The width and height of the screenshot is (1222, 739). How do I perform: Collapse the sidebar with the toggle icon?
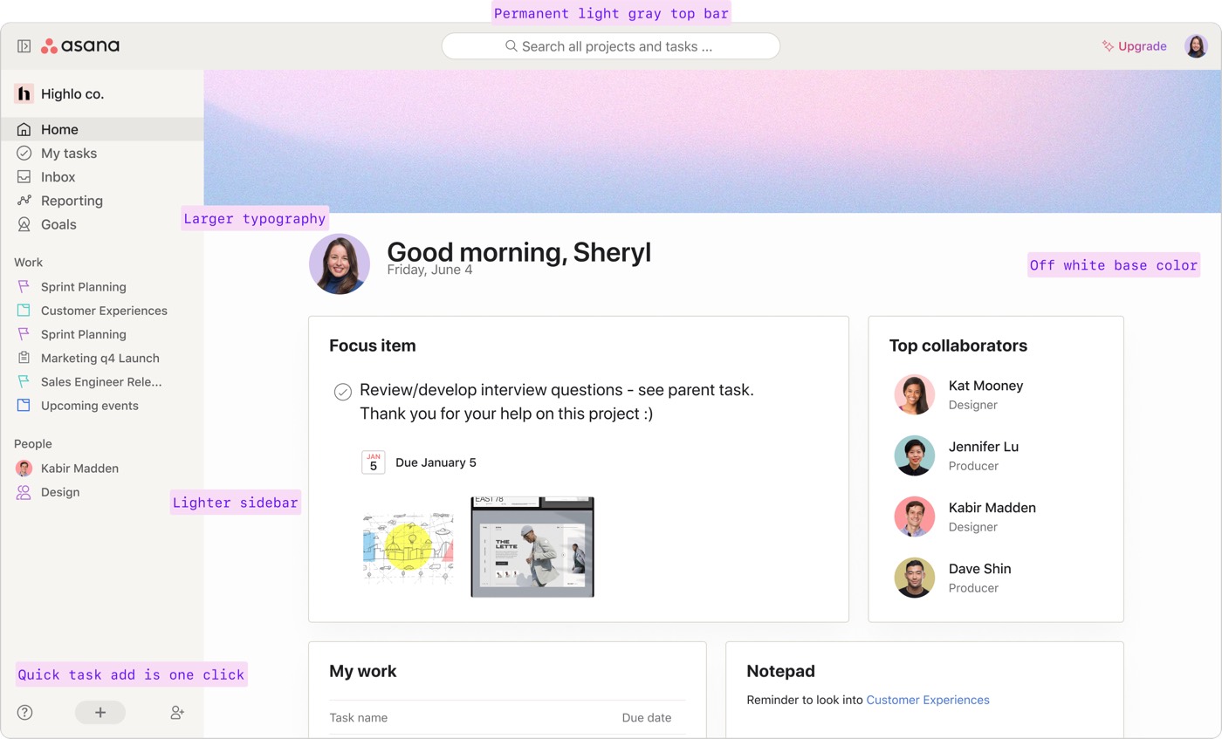[24, 46]
